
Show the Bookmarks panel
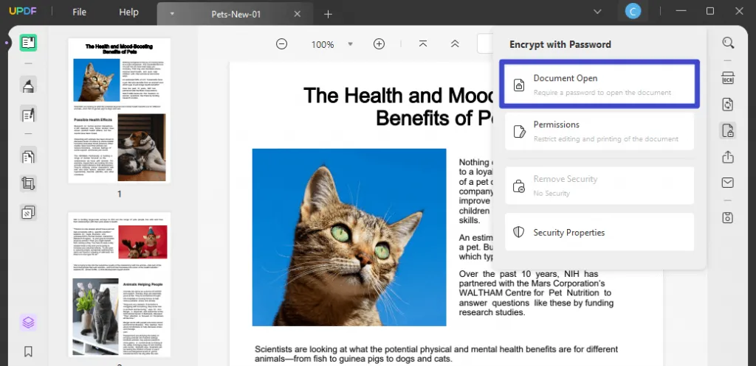point(28,351)
